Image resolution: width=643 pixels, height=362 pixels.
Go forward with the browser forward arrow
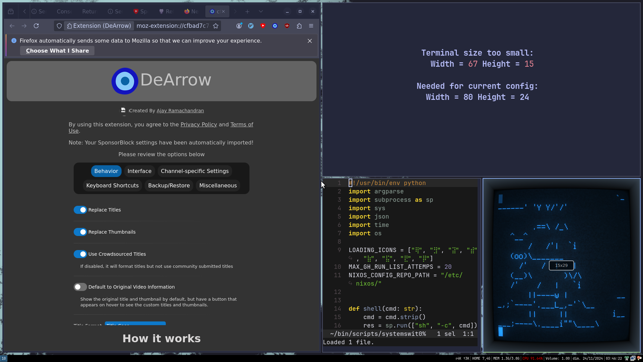coord(24,26)
